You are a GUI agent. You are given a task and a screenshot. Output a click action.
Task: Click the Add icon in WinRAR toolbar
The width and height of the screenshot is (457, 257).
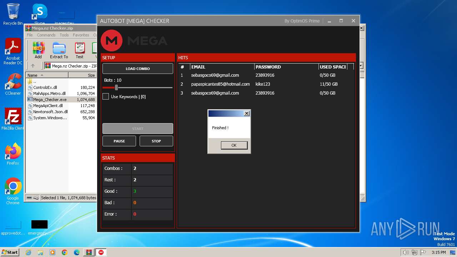(38, 50)
